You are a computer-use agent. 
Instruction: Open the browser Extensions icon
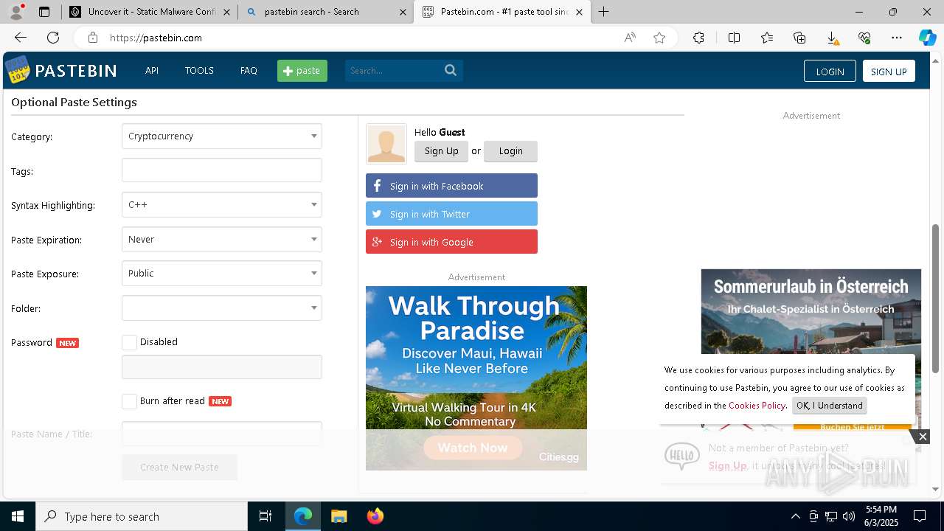tap(698, 38)
